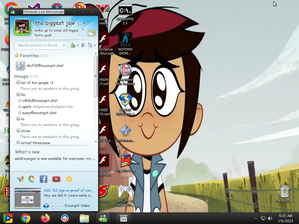The width and height of the screenshot is (299, 224).
Task: Open the display name status dropdown arrow
Action: [84, 23]
